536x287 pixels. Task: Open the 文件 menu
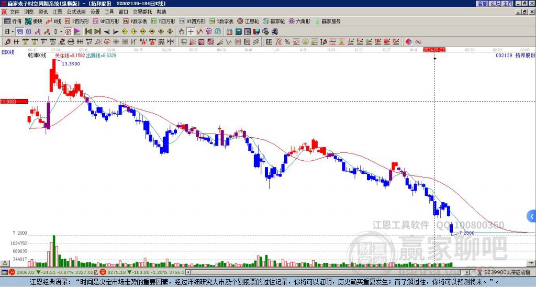click(15, 12)
